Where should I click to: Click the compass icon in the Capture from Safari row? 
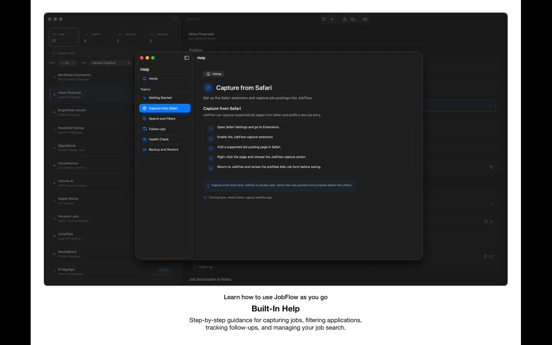tap(145, 108)
